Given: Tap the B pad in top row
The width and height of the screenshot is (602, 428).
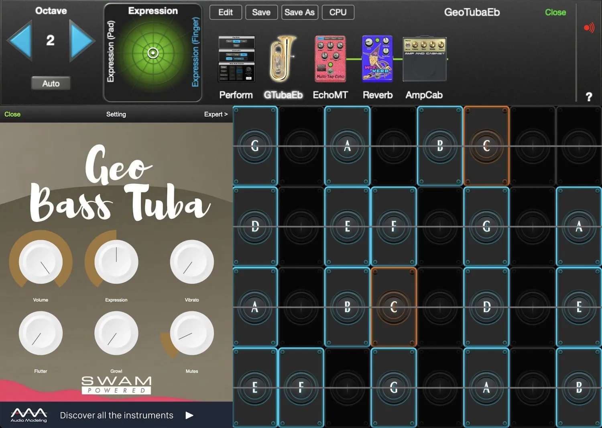Looking at the screenshot, I should (x=440, y=146).
